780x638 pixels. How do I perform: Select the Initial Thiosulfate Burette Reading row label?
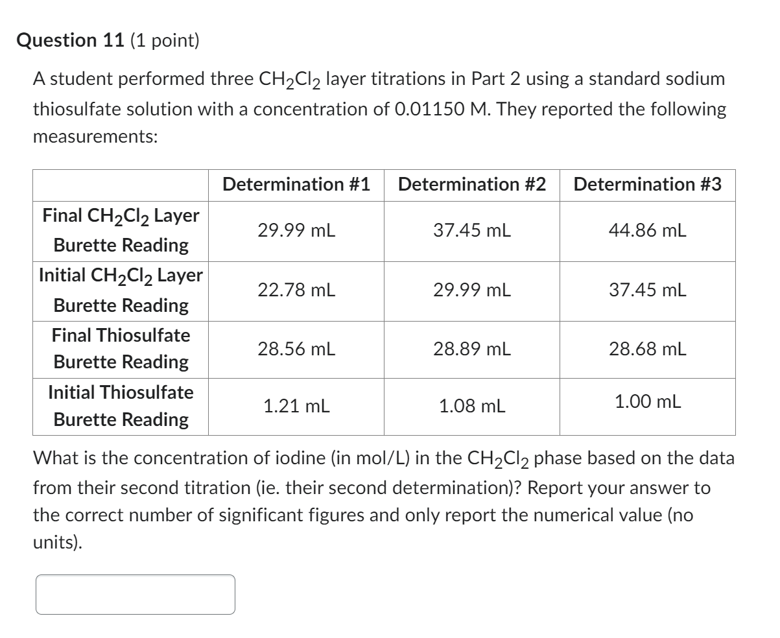tap(120, 405)
